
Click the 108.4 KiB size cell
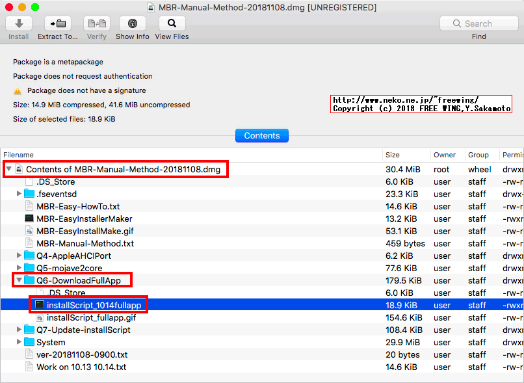tap(404, 330)
